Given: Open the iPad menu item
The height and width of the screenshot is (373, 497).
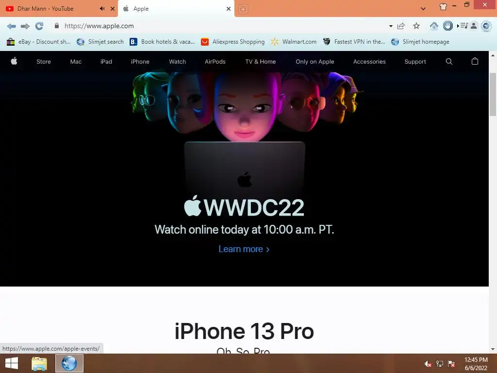Looking at the screenshot, I should point(106,62).
